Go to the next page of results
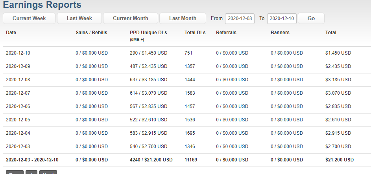The image size is (371, 174). (x=48, y=172)
